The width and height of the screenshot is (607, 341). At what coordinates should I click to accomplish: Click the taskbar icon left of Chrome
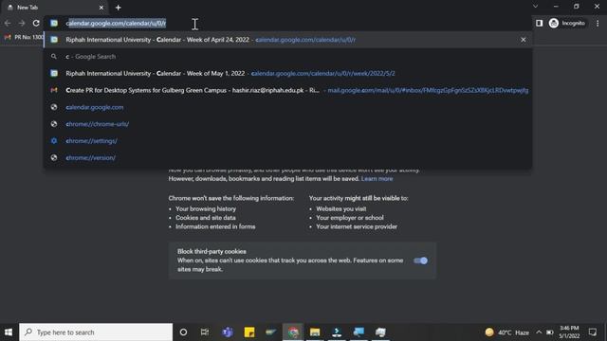[271, 332]
